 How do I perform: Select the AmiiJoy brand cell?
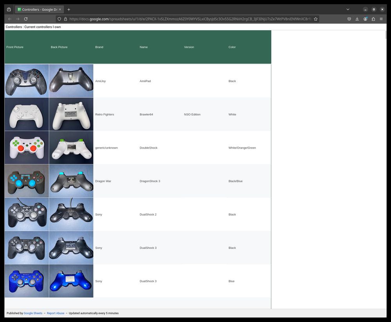click(116, 81)
